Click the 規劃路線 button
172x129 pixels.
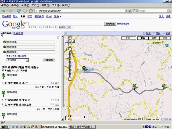(49, 60)
